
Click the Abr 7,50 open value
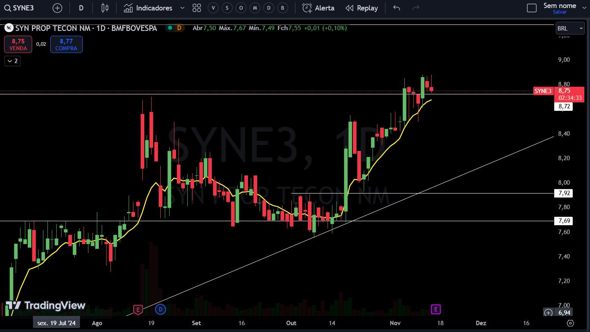(204, 28)
